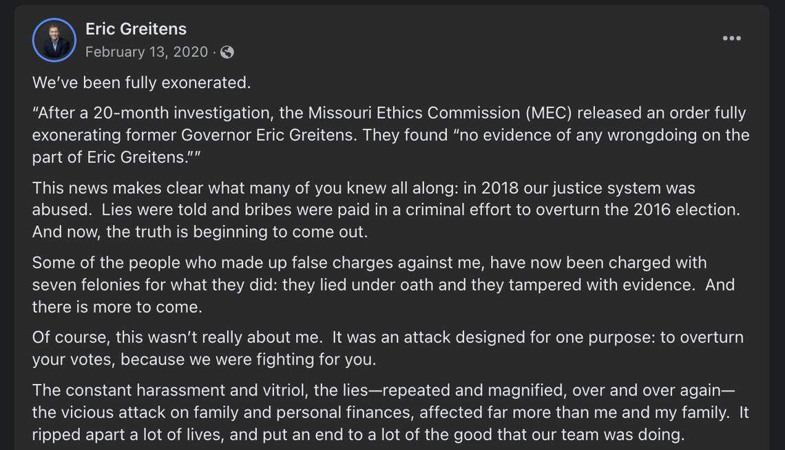The image size is (785, 450).
Task: Click the first line reading fully exonerated
Action: point(140,82)
